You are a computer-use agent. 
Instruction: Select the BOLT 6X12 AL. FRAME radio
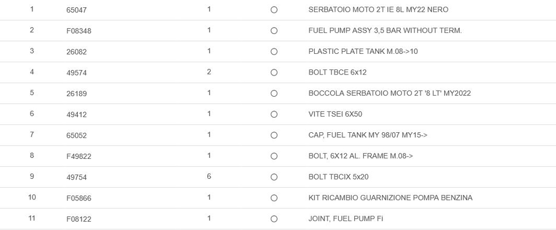(x=274, y=156)
